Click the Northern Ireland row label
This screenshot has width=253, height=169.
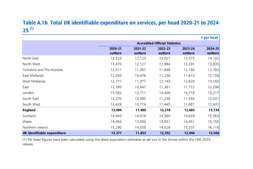(x=36, y=128)
